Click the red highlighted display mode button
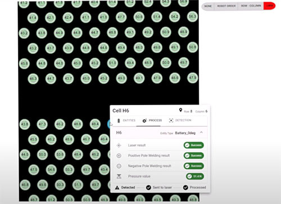The image size is (281, 204). pyautogui.click(x=269, y=6)
